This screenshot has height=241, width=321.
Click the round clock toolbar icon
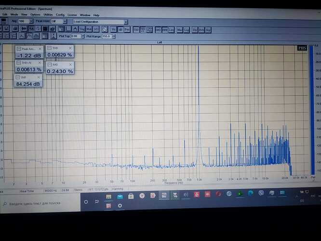(x=105, y=29)
